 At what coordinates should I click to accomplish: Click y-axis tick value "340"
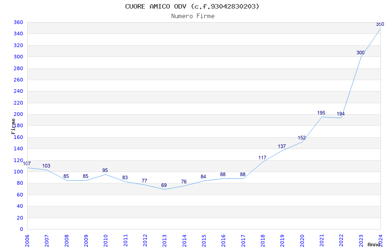(19, 34)
